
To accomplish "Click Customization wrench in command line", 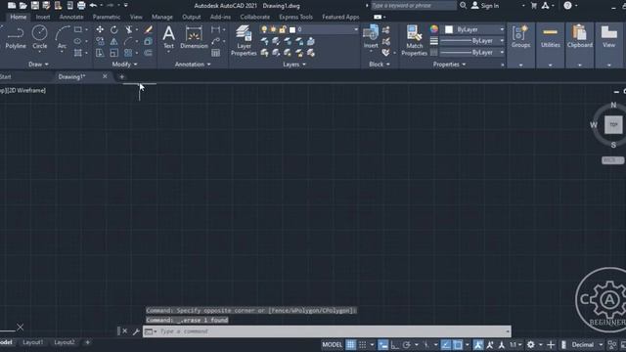I will [x=136, y=331].
